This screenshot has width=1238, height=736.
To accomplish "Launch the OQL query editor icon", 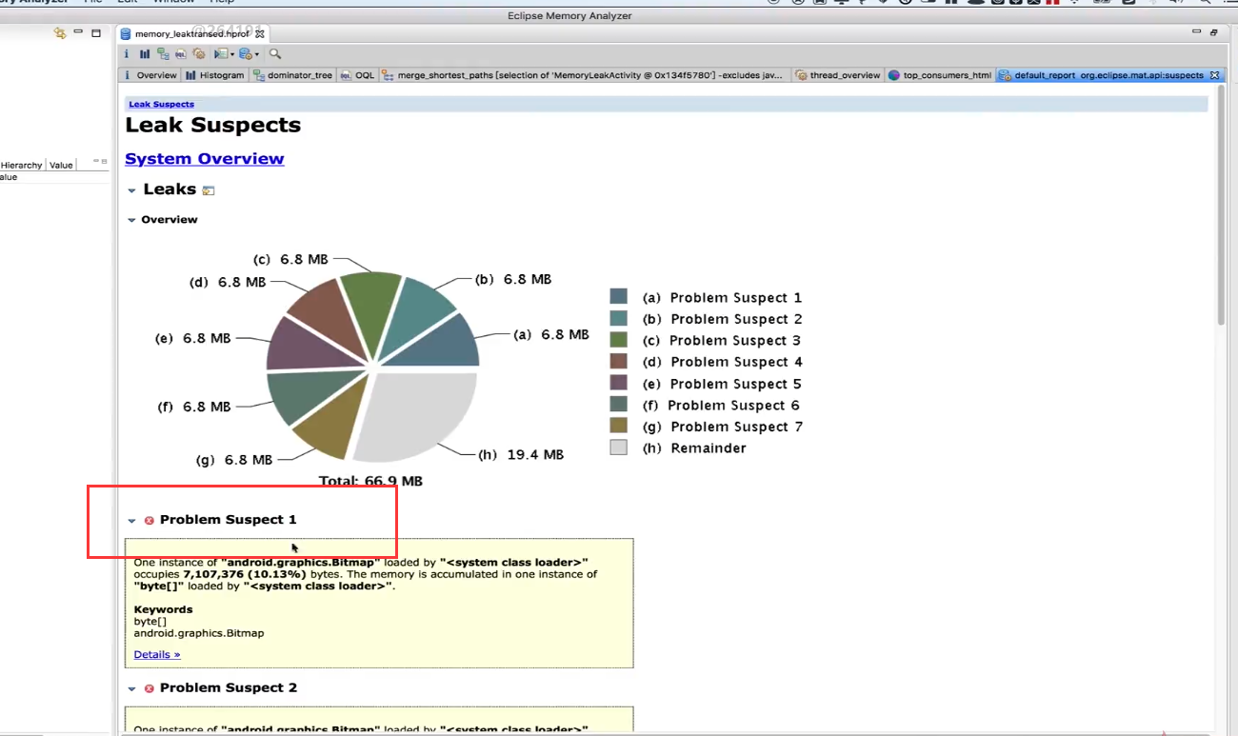I will (181, 54).
